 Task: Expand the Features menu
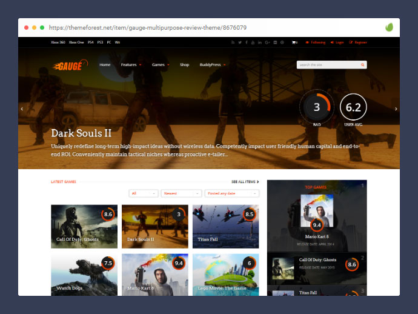point(131,65)
